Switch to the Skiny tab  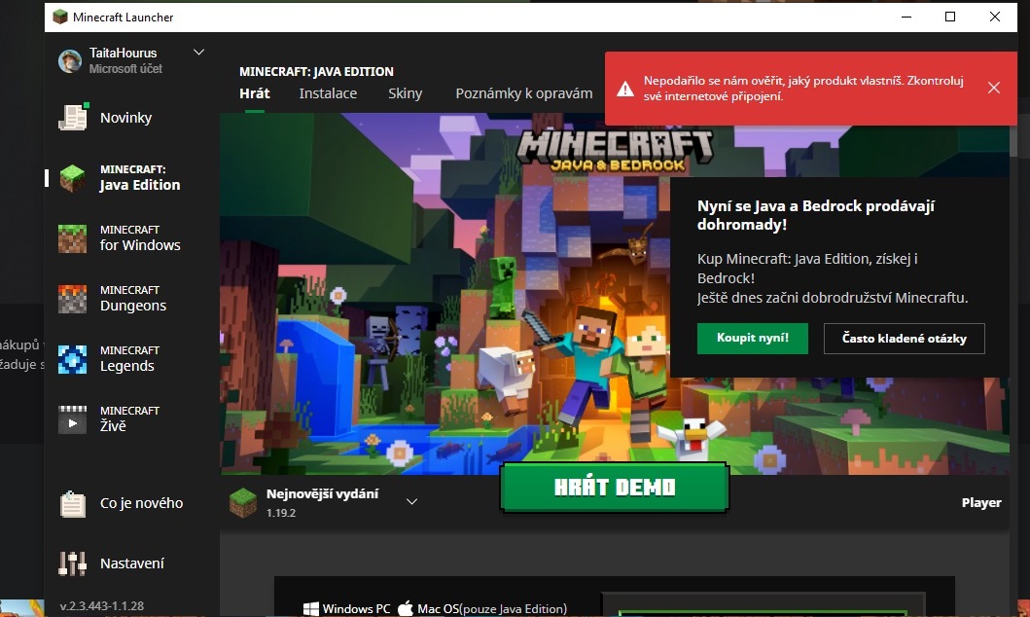click(x=405, y=93)
